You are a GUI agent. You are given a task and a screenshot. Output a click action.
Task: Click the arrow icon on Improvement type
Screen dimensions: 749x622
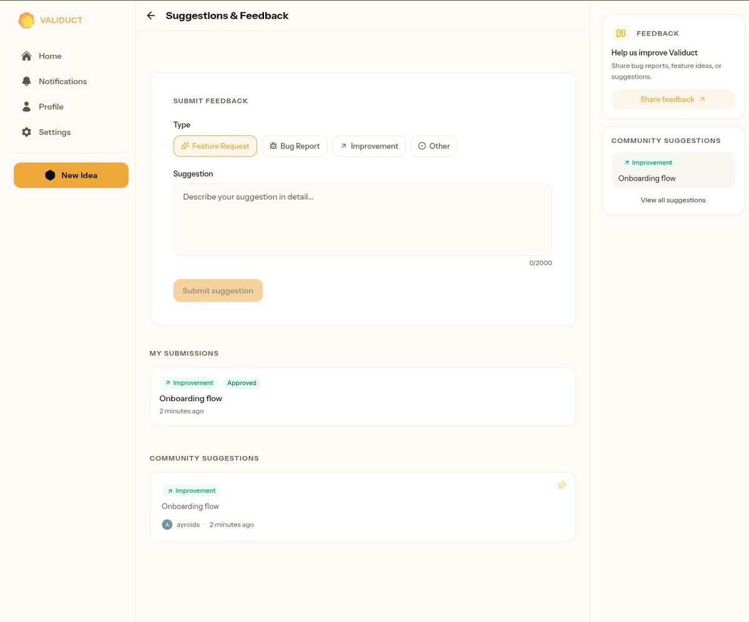pos(343,146)
